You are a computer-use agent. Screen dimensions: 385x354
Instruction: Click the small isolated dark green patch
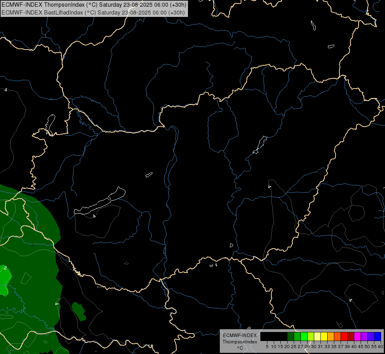(79, 312)
